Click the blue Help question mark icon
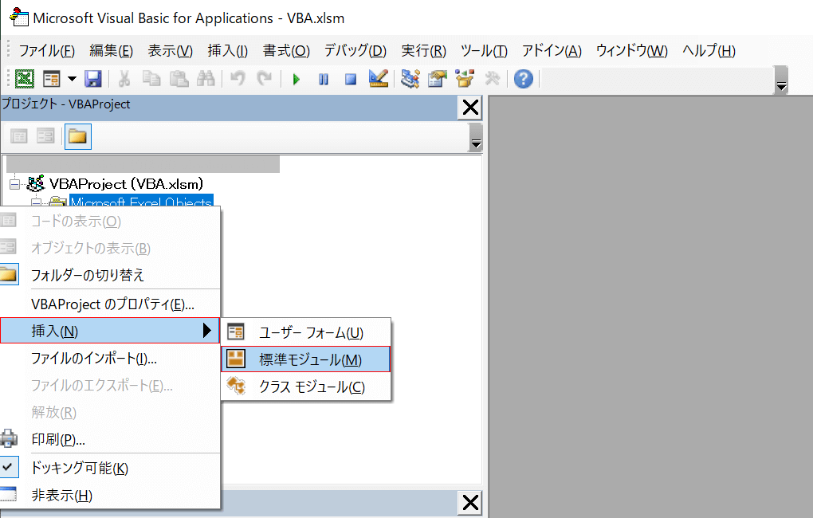The height and width of the screenshot is (518, 813). (523, 79)
